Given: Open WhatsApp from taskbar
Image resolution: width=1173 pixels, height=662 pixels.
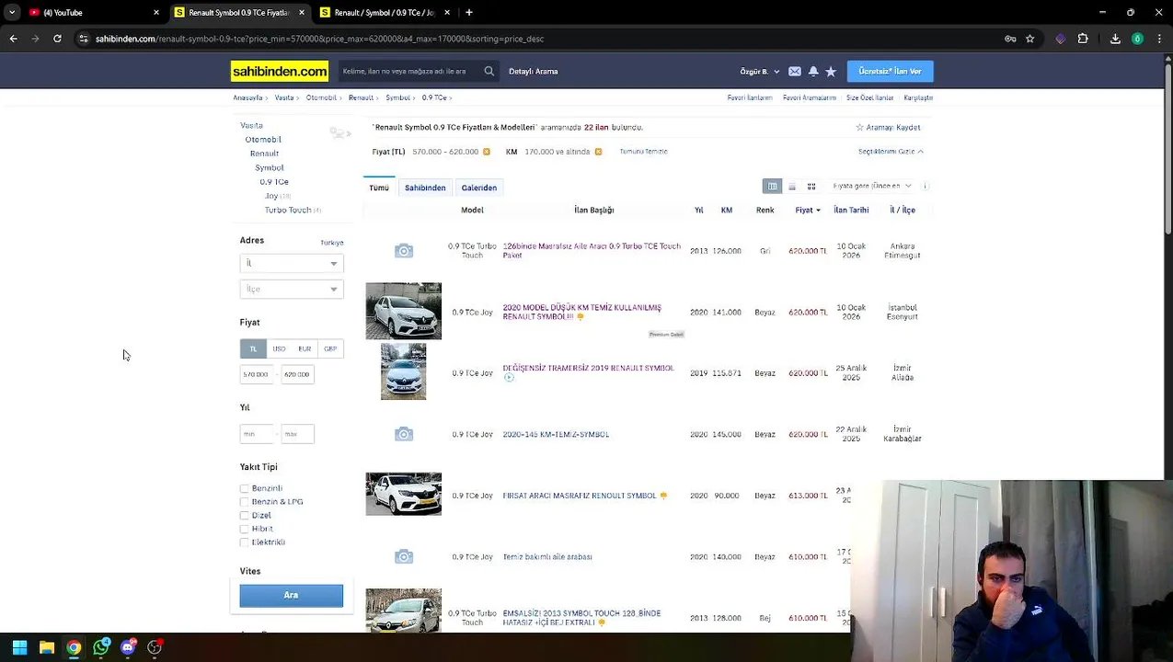Looking at the screenshot, I should [x=101, y=647].
